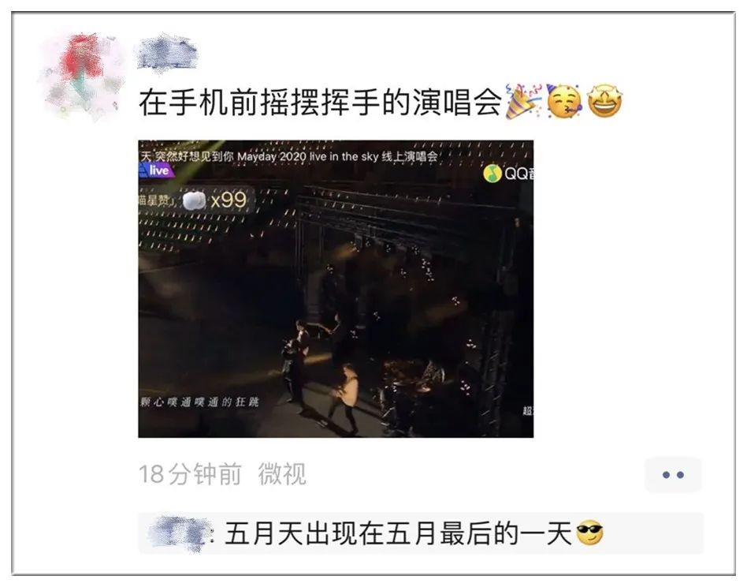This screenshot has width=747, height=587.
Task: Open the poster's blurred profile avatar
Action: pos(81,77)
